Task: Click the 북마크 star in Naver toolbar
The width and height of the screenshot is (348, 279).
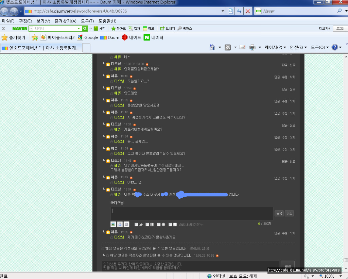Action: click(118, 29)
